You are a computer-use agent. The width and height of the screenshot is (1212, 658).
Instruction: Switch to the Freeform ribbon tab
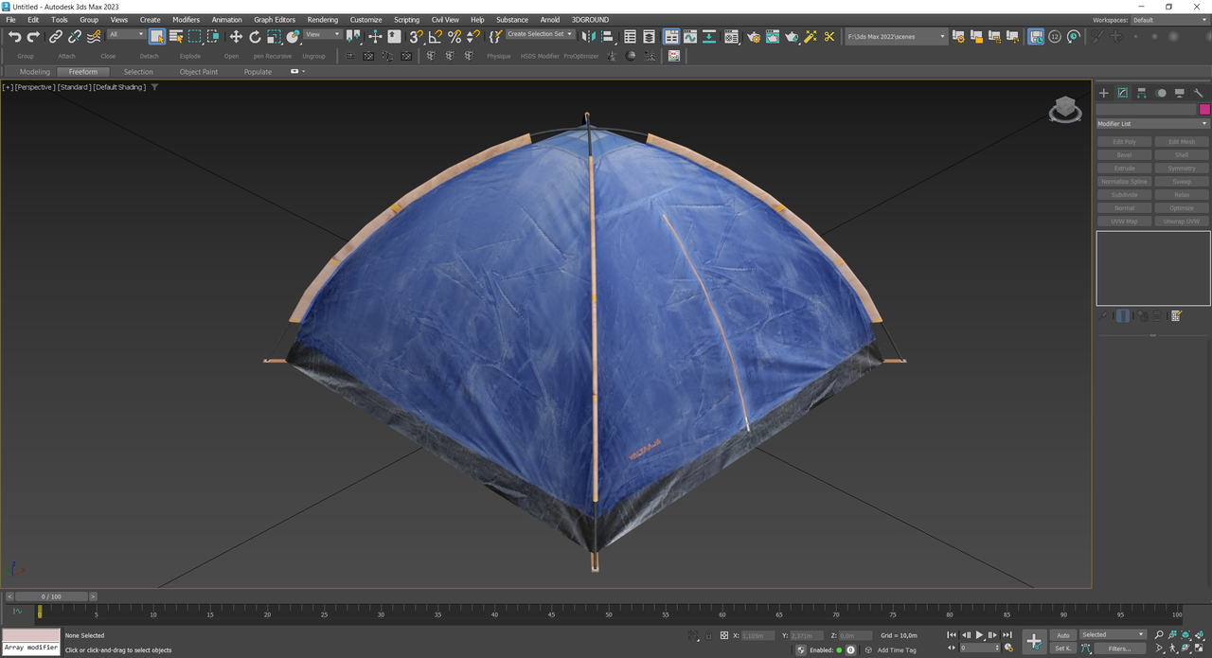[83, 72]
